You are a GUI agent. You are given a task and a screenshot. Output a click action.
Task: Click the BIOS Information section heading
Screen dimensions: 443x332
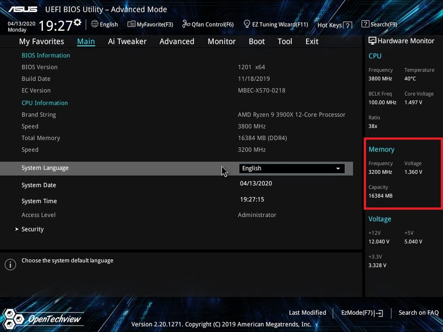click(x=46, y=55)
